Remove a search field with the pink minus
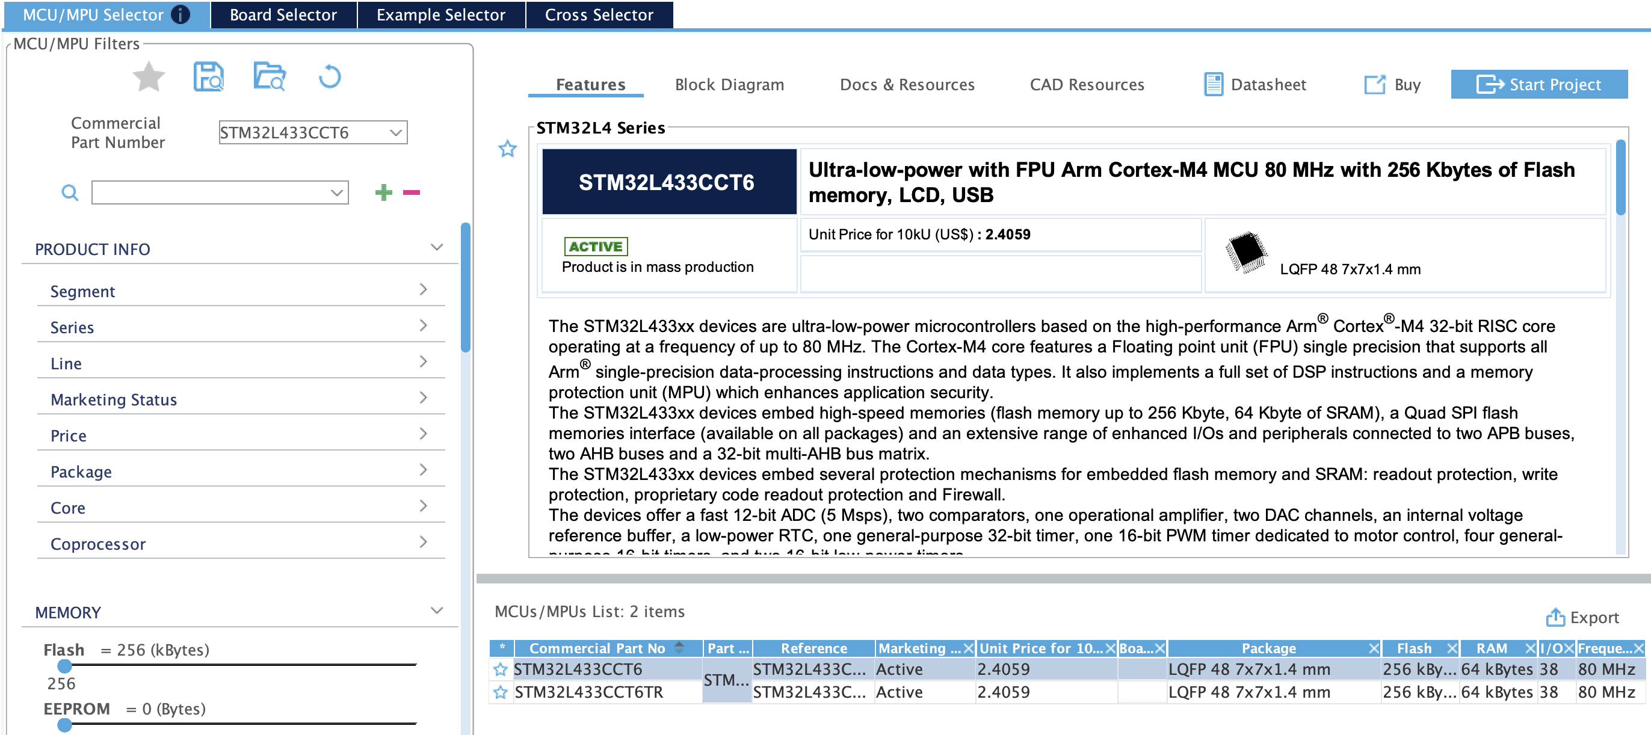 412,192
